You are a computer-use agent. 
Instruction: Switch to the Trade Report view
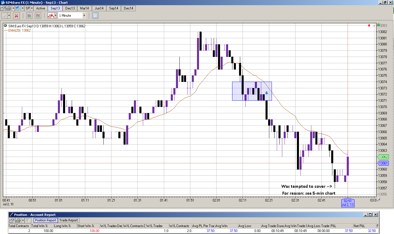[x=69, y=220]
